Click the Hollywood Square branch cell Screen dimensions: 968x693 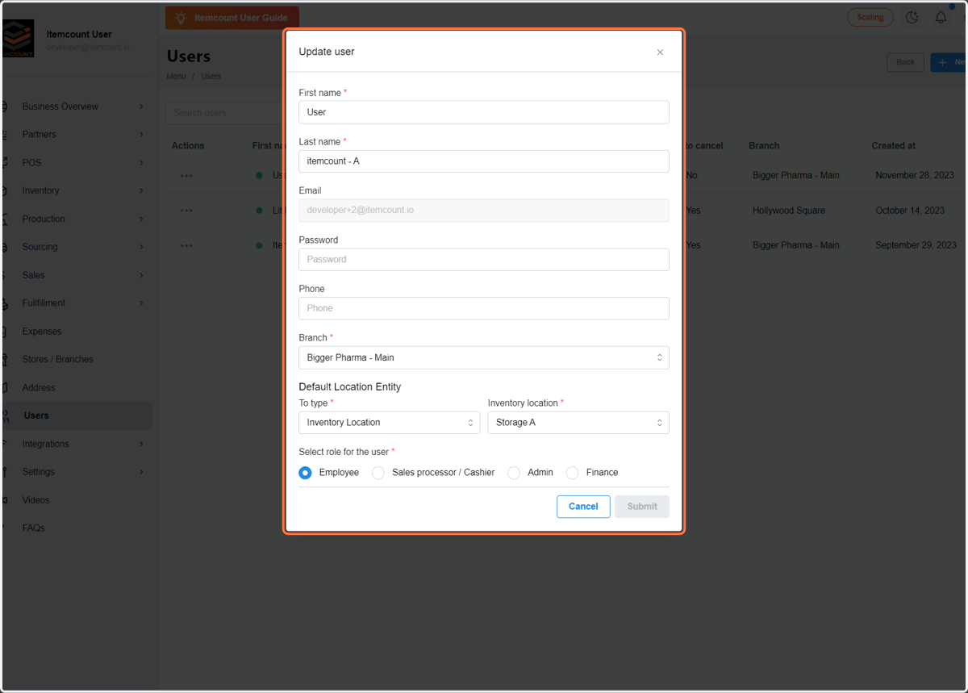click(789, 211)
